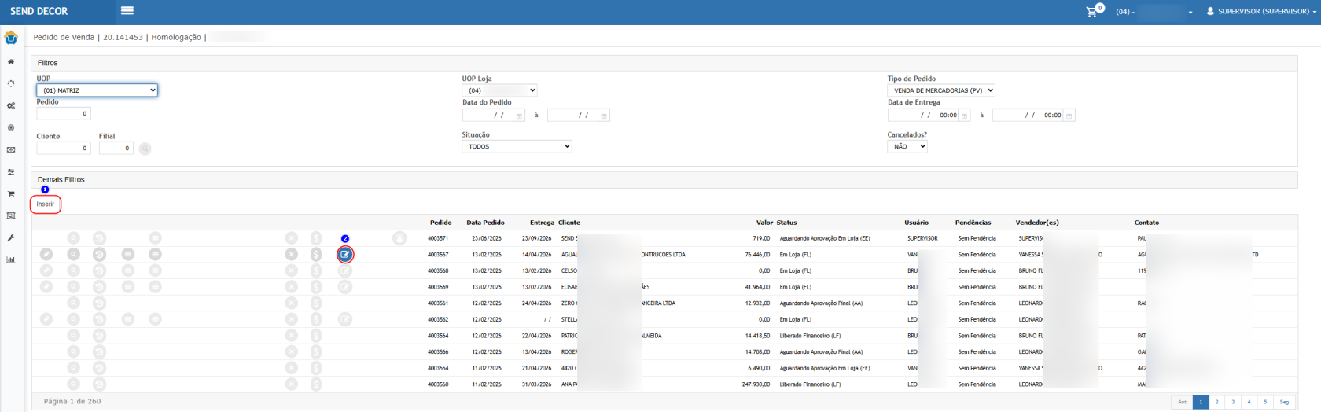Open the hamburger menu beside SEND DECOR
1321x412 pixels.
point(127,11)
